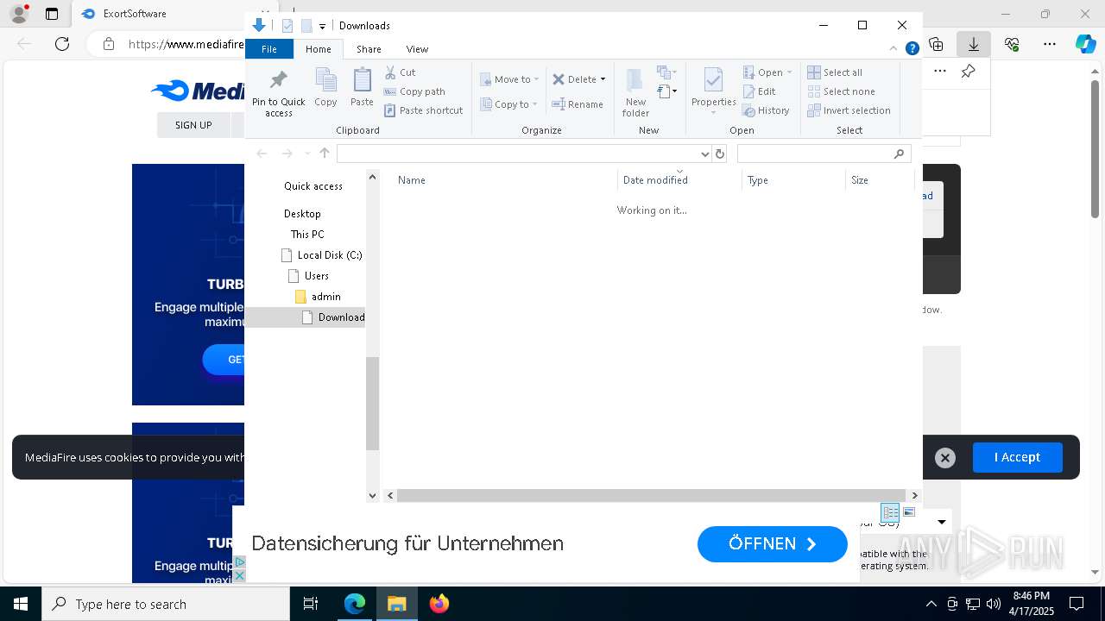Create a New folder
This screenshot has width=1105, height=621.
tap(635, 92)
